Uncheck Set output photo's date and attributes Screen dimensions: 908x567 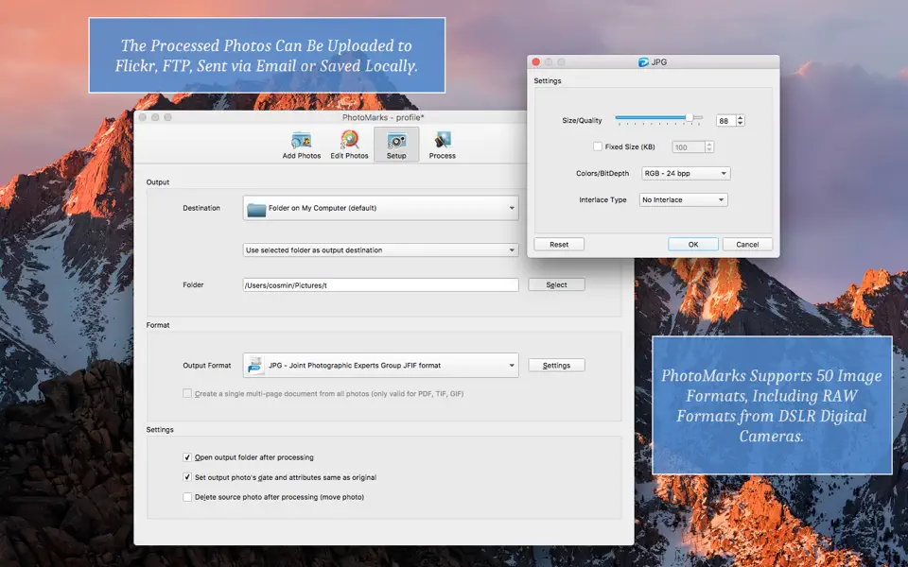point(187,476)
